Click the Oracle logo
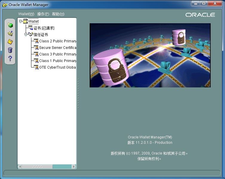The width and height of the screenshot is (225, 179). click(200, 15)
